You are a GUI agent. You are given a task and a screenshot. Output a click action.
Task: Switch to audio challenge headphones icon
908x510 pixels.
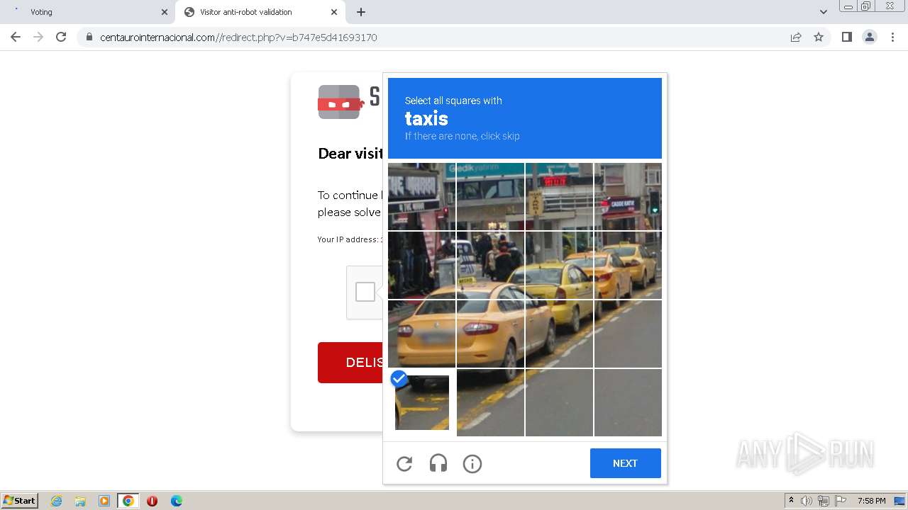click(x=438, y=463)
